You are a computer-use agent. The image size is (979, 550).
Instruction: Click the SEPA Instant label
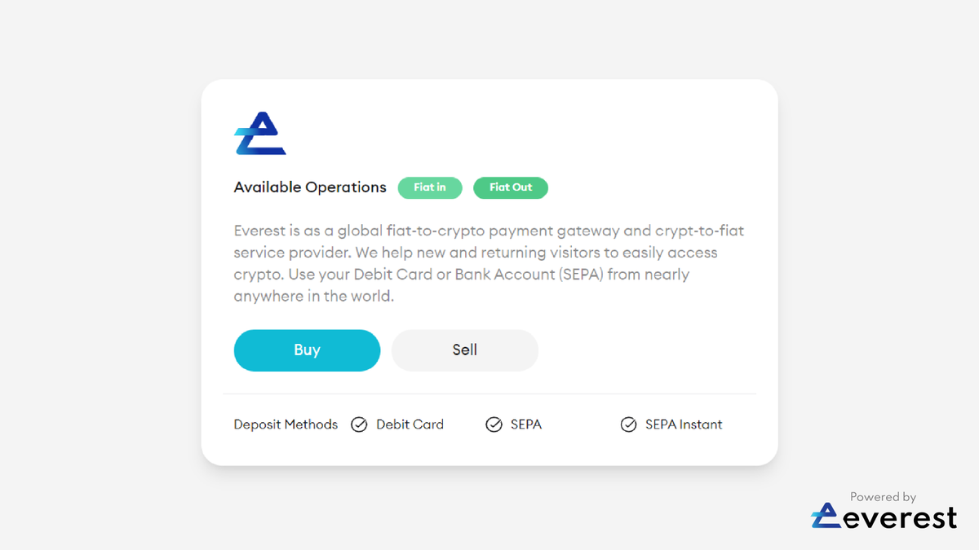[684, 425]
